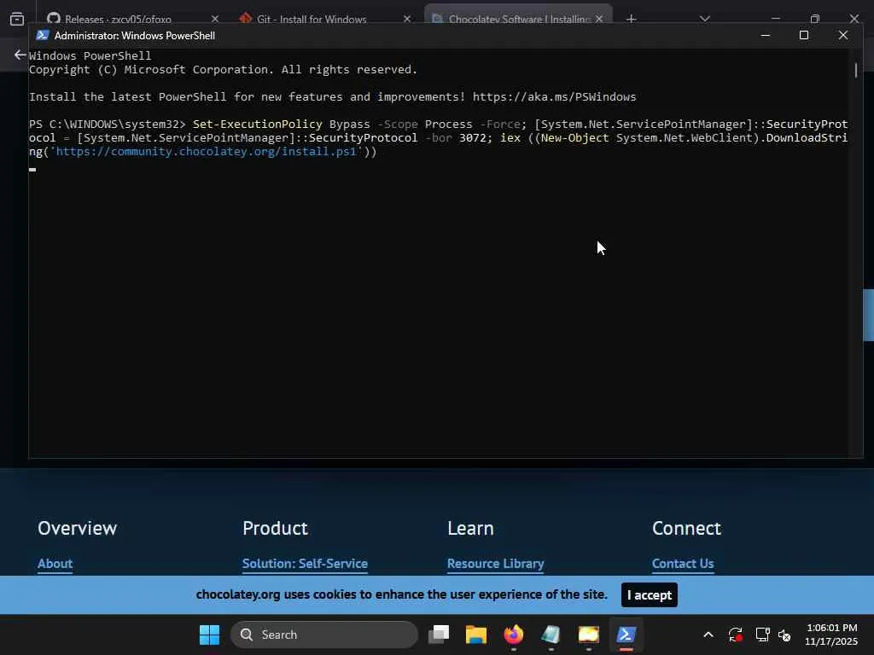Open the sync update tray icon
The image size is (874, 655).
click(x=735, y=635)
